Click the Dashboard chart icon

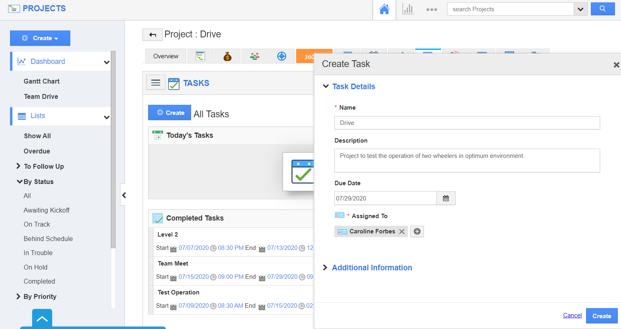click(22, 61)
